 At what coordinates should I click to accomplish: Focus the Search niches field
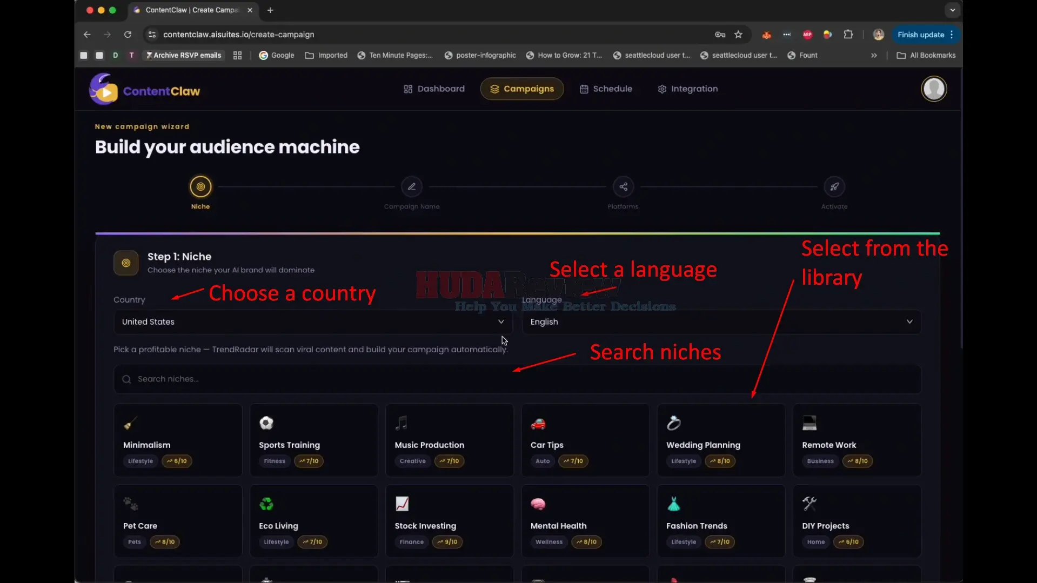(x=517, y=379)
